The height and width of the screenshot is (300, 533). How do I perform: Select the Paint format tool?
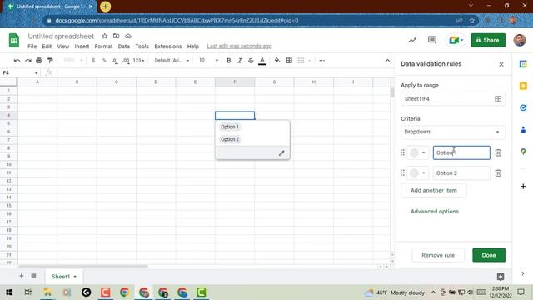[x=50, y=61]
